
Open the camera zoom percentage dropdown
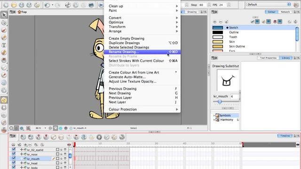(45, 128)
